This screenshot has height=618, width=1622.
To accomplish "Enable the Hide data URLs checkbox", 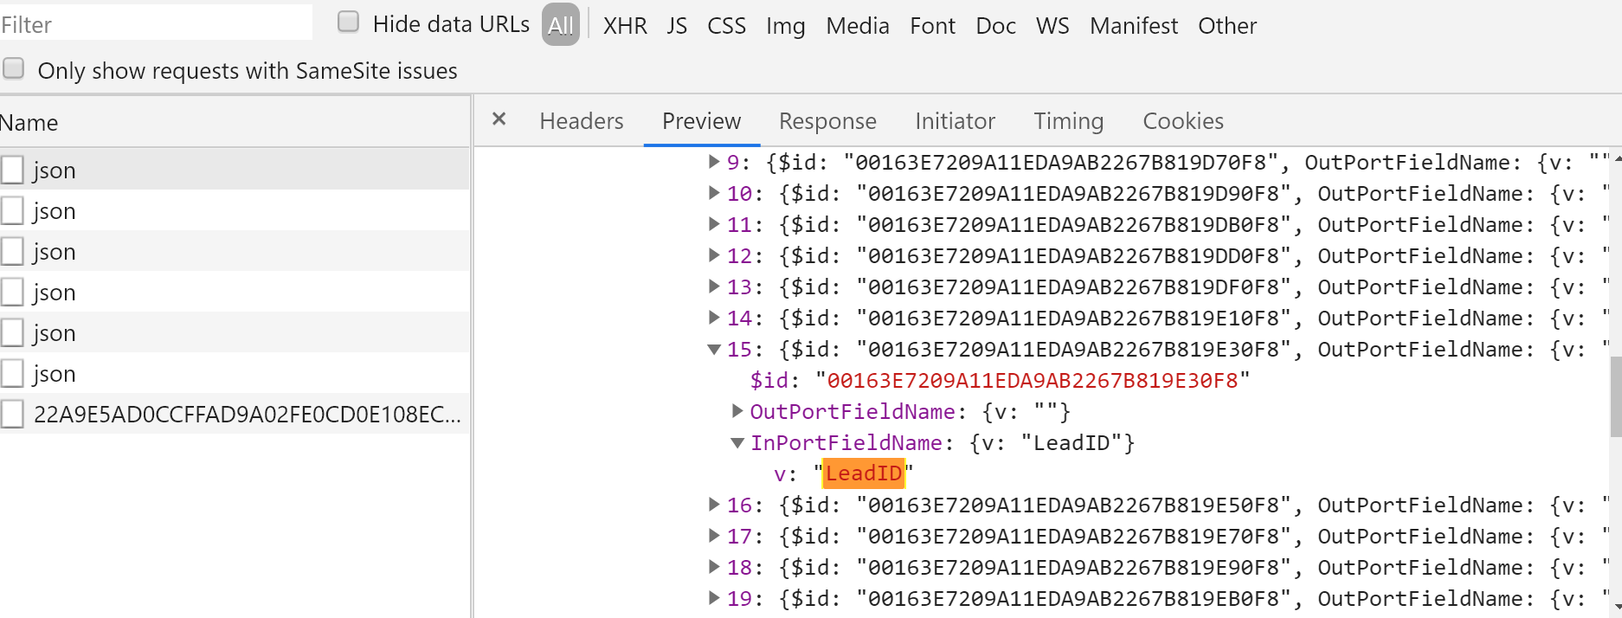I will pyautogui.click(x=348, y=22).
